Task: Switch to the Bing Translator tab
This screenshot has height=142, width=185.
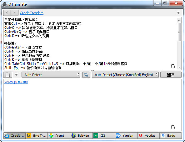Action: coord(37,136)
